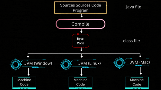This screenshot has height=90, width=161.
Task: Click the 'JVM (Window)' label
Action: pos(38,63)
